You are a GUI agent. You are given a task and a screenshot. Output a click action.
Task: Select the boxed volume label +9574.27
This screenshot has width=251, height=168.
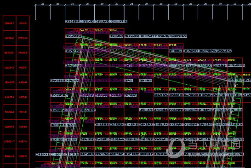pos(73,51)
